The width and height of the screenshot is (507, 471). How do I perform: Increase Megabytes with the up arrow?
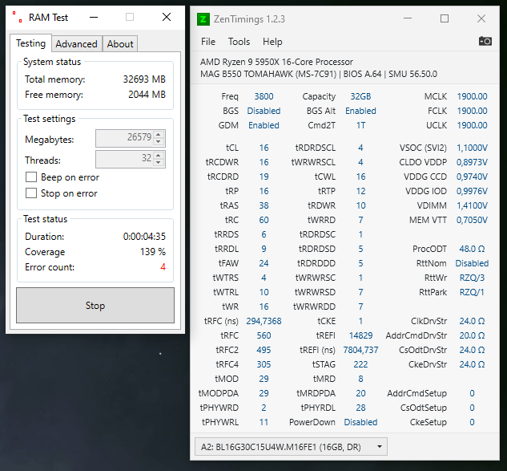tap(159, 135)
